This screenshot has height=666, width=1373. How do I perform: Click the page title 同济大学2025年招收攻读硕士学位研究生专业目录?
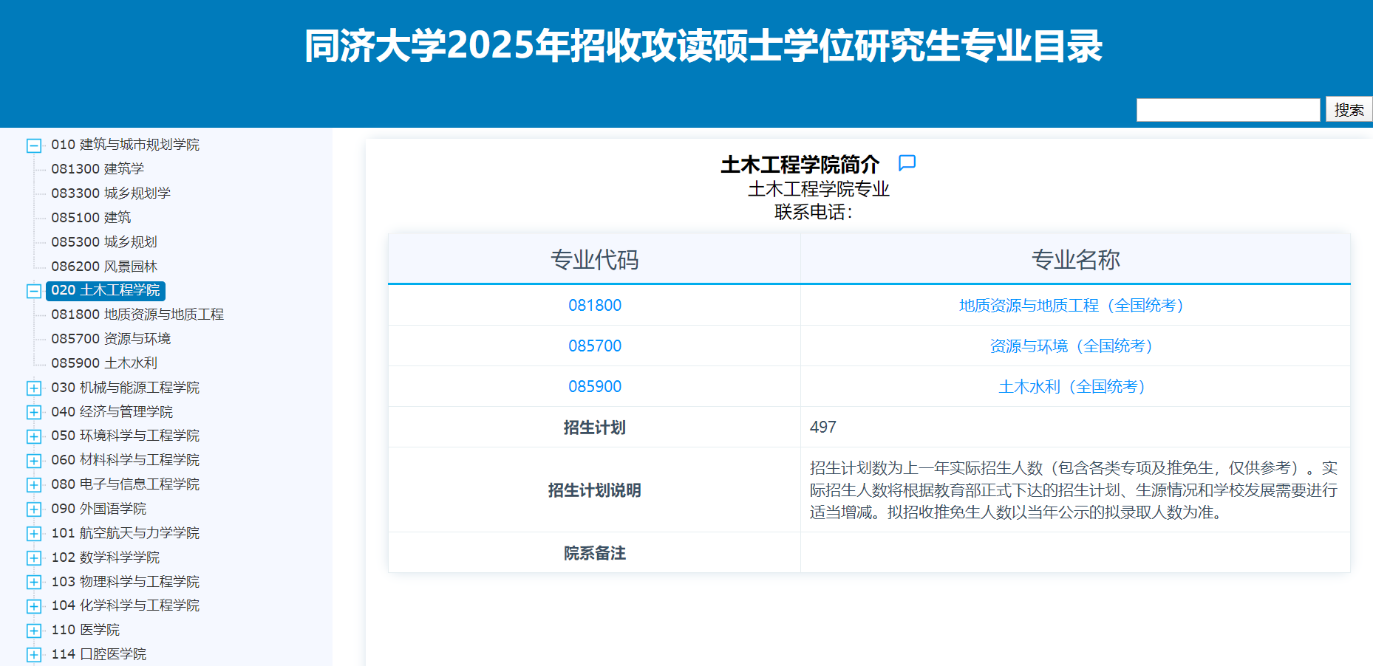click(703, 46)
